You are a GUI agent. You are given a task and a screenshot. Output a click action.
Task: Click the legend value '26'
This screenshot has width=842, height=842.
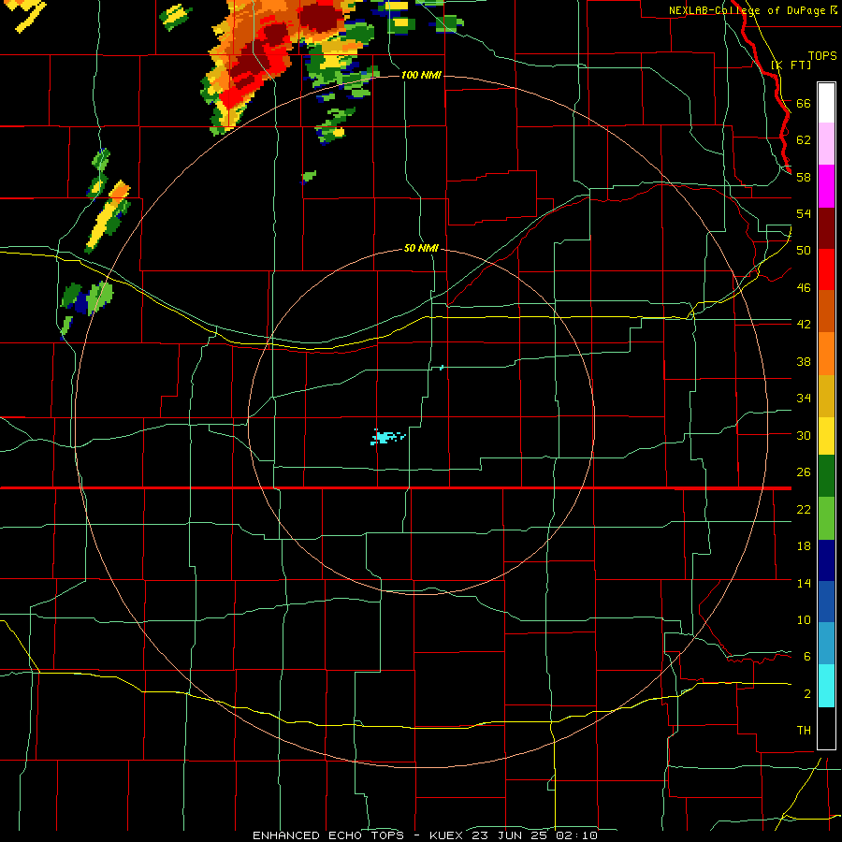[804, 472]
